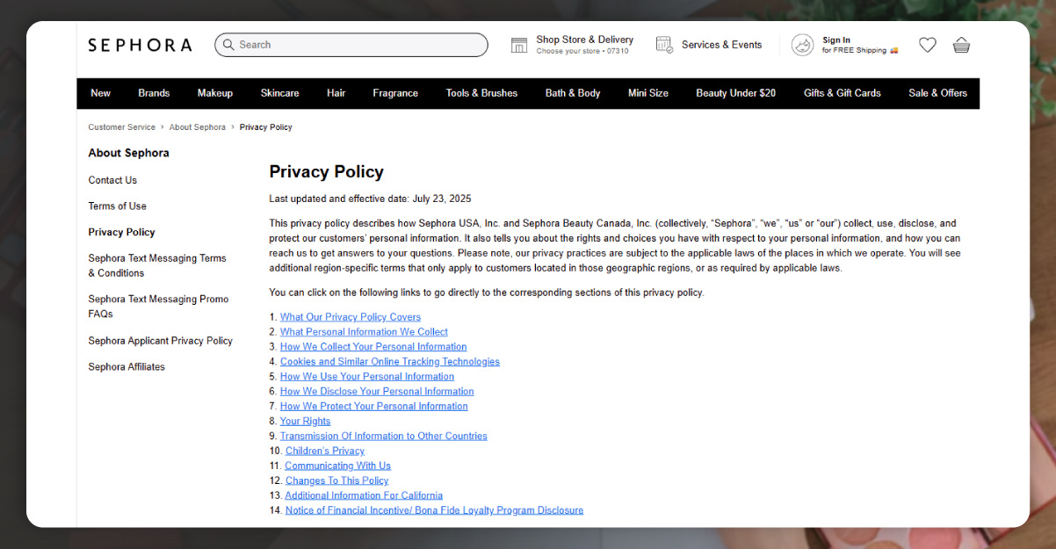
Task: Jump to What Personal Information We Collect
Action: tap(364, 332)
